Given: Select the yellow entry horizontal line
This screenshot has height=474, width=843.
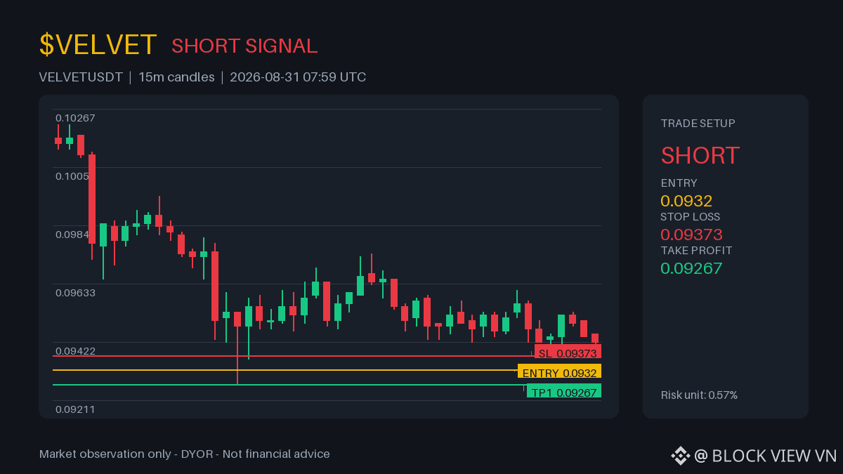Looking at the screenshot, I should coord(285,370).
